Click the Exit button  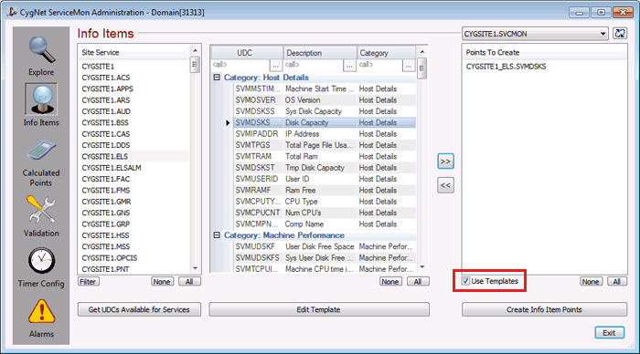pyautogui.click(x=609, y=333)
